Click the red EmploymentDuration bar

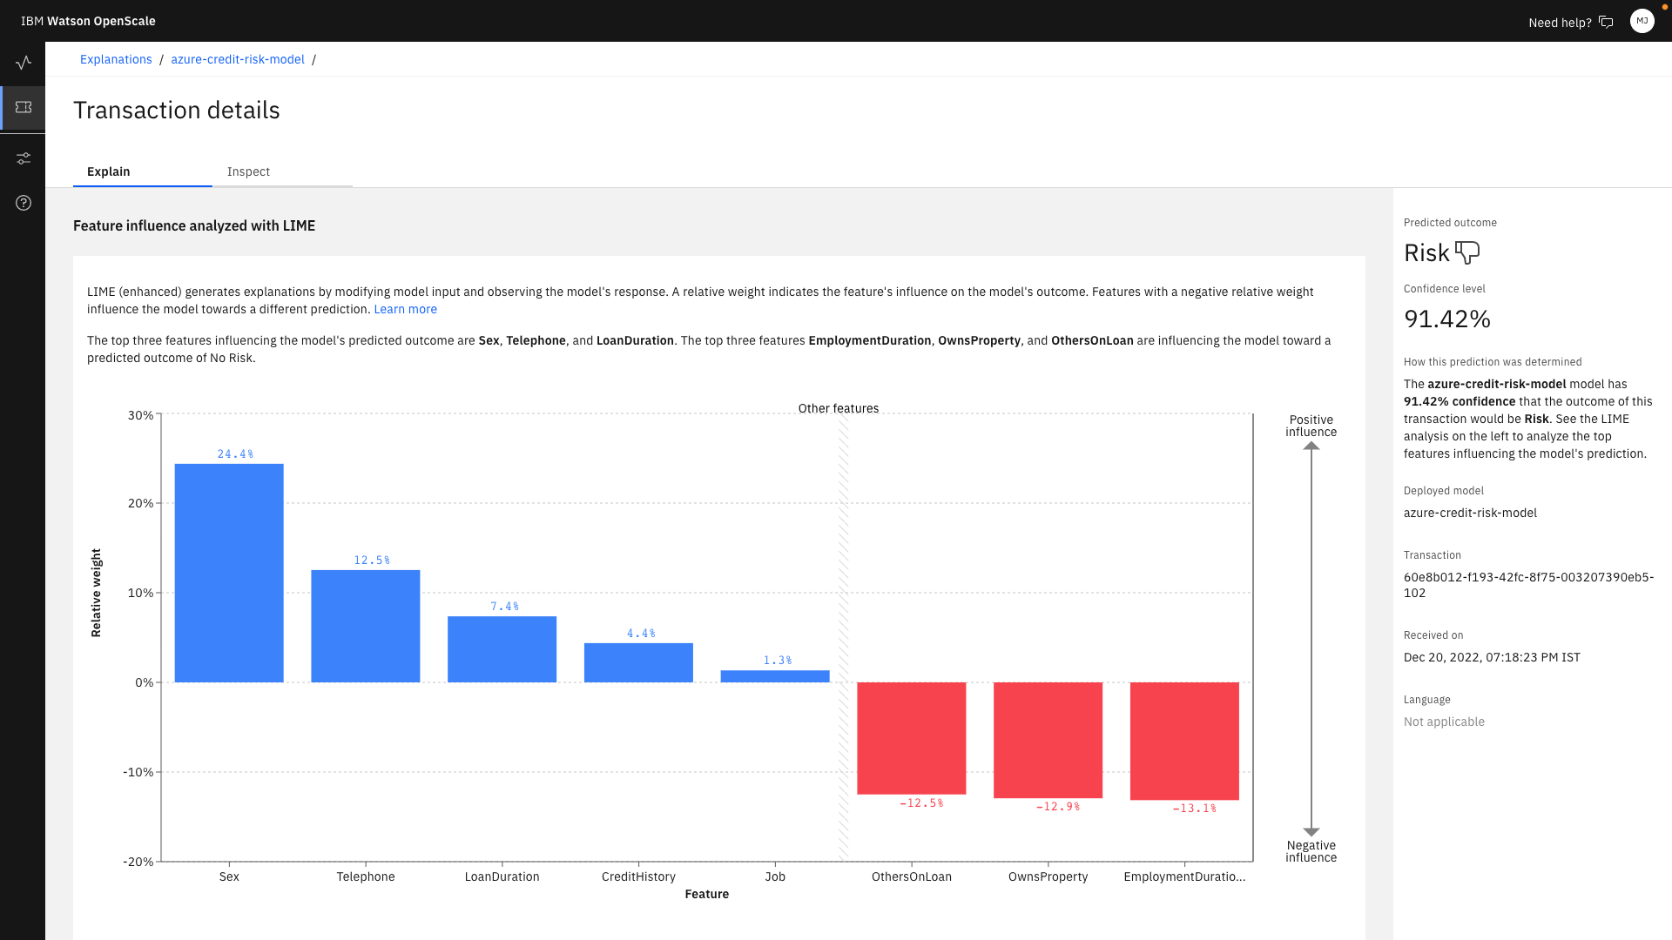pyautogui.click(x=1184, y=741)
